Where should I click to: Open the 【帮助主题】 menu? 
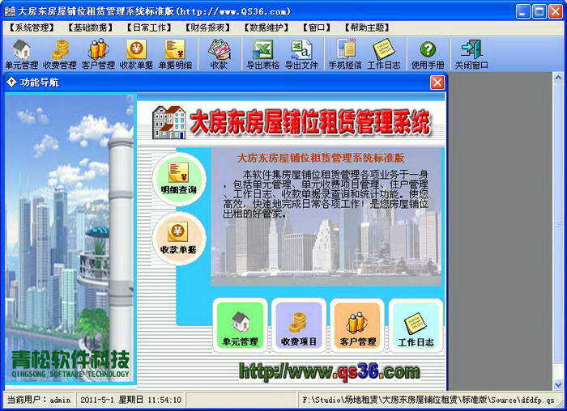(367, 28)
